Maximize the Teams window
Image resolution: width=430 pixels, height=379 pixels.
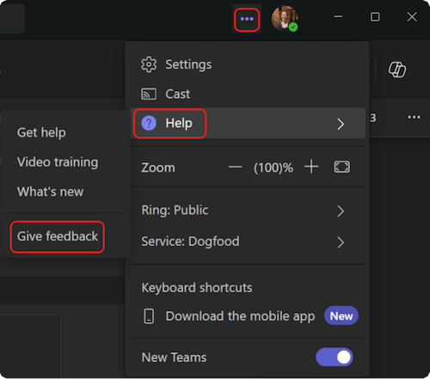[x=375, y=16]
